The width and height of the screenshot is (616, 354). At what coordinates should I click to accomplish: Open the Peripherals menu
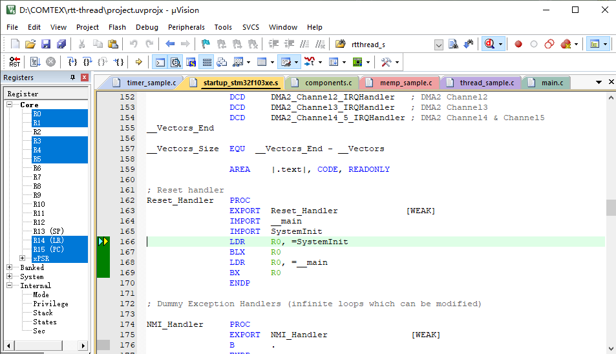click(186, 27)
